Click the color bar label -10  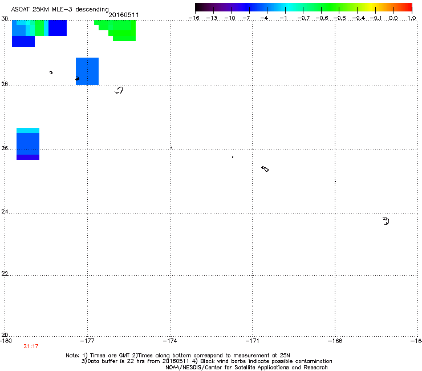(x=230, y=18)
